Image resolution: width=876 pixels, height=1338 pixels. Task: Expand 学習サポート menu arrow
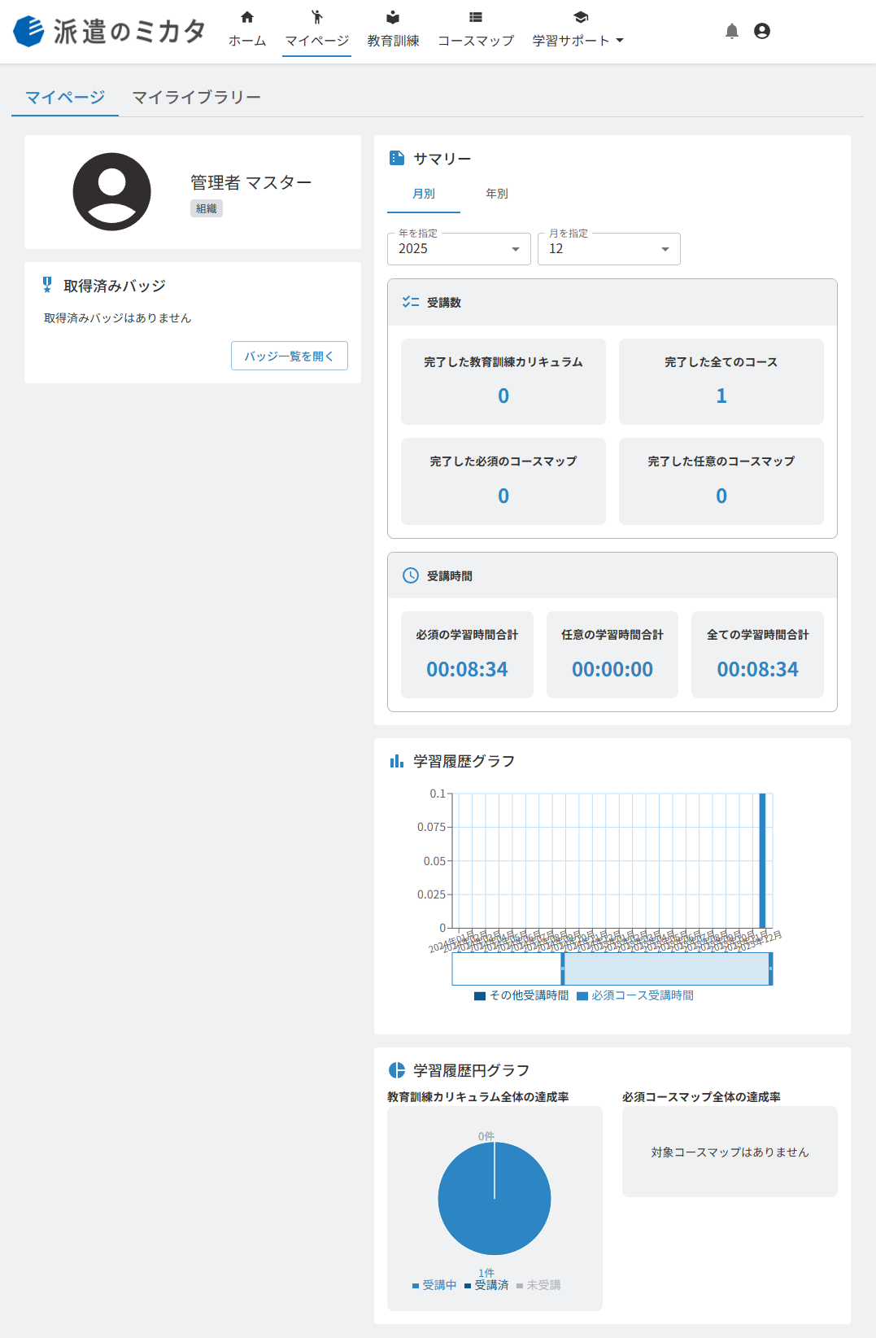[620, 41]
